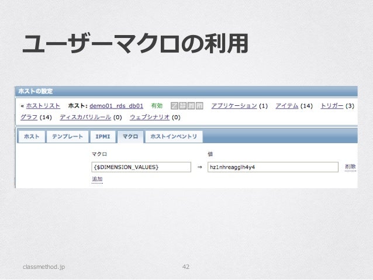Click the classmethod.jp footer text

44,267
